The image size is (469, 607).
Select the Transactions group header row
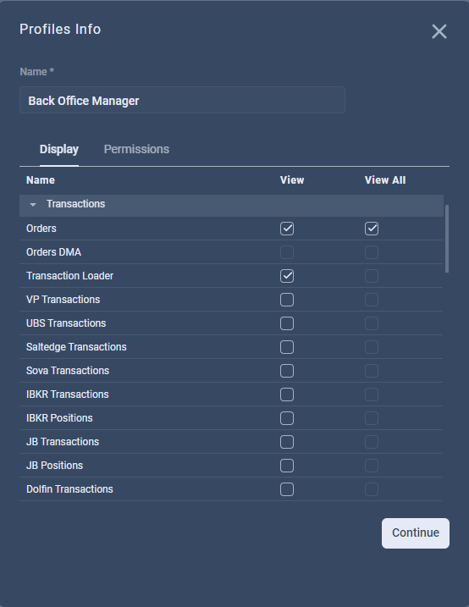pyautogui.click(x=231, y=206)
